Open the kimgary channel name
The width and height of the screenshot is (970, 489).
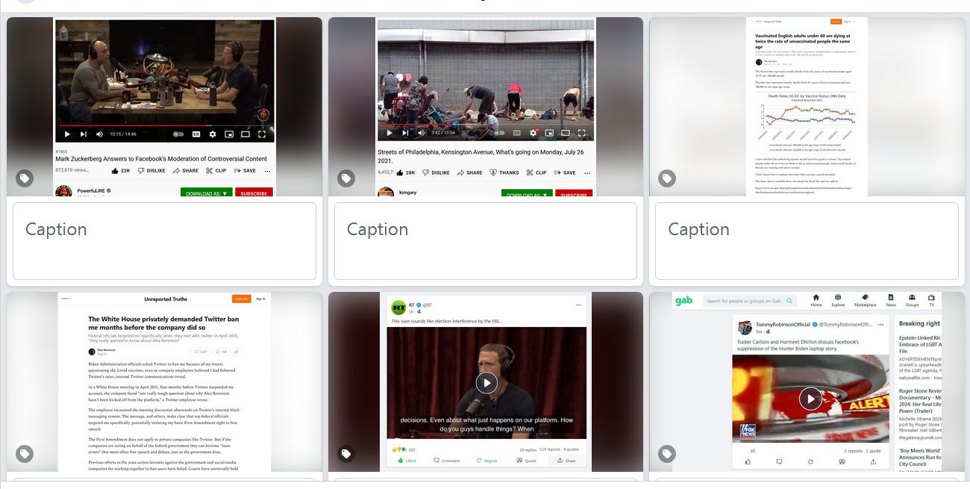click(x=408, y=193)
